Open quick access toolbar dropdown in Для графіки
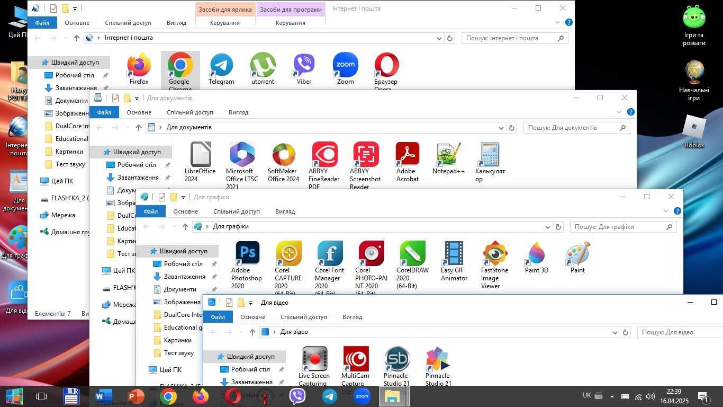Image resolution: width=723 pixels, height=407 pixels. tap(183, 198)
